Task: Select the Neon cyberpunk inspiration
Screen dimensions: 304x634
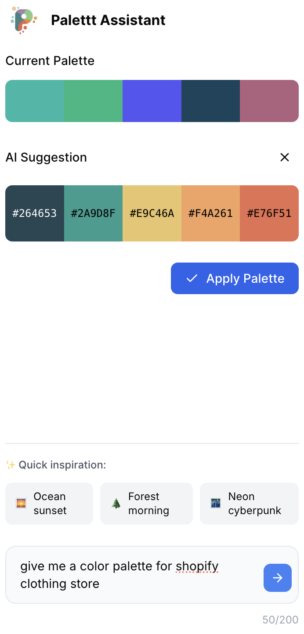Action: tap(249, 503)
